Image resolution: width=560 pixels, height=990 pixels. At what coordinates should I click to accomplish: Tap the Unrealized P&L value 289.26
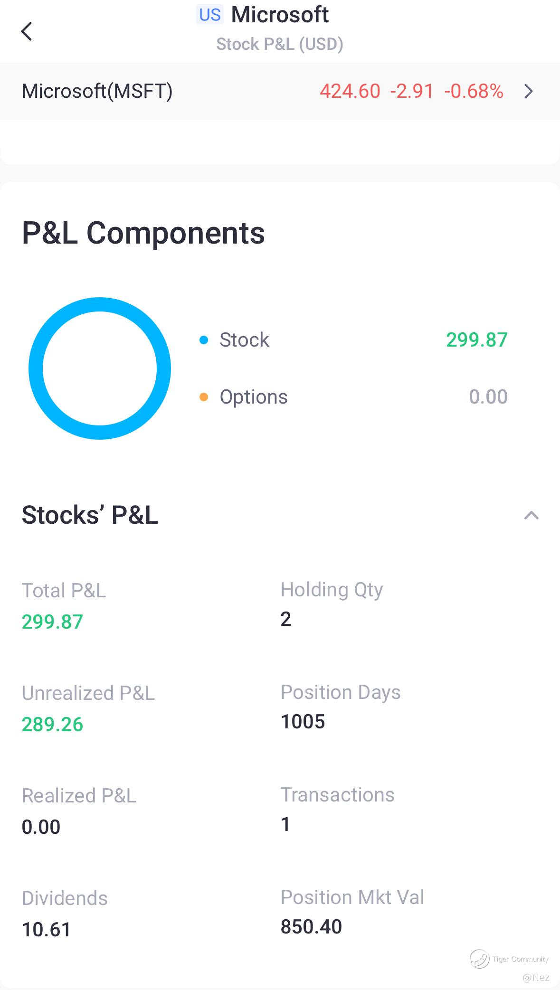[53, 724]
